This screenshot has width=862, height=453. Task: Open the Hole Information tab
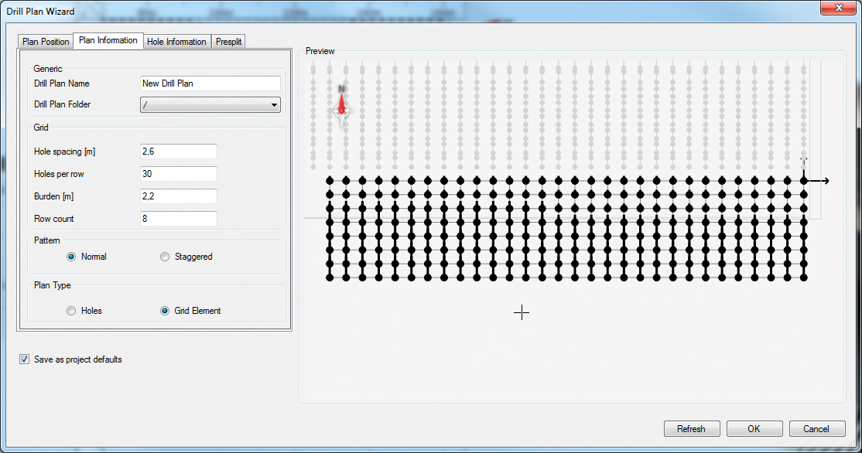pos(176,42)
